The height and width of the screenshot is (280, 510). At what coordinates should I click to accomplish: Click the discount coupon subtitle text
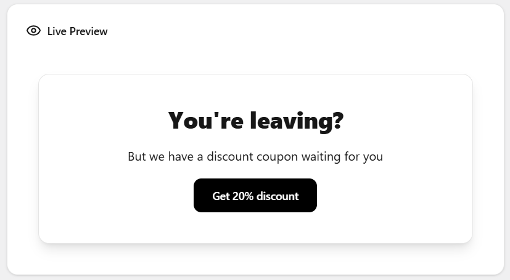pyautogui.click(x=255, y=156)
